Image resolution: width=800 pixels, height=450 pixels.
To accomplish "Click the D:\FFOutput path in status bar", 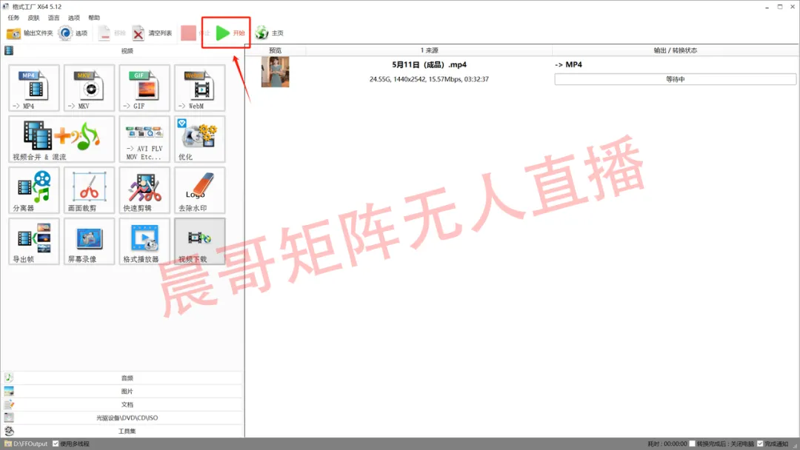I will tap(30, 444).
